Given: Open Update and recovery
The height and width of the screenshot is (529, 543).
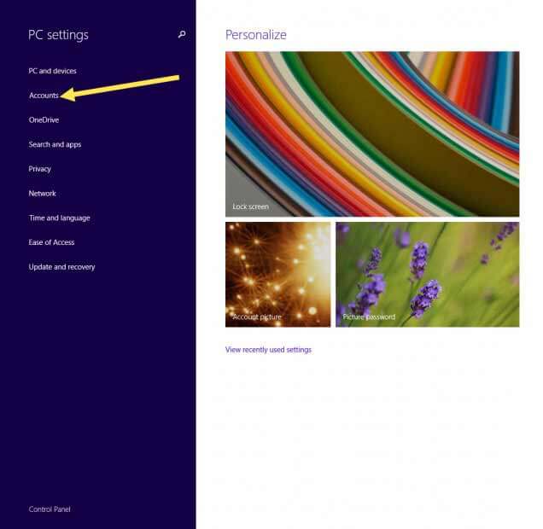Looking at the screenshot, I should click(x=61, y=267).
